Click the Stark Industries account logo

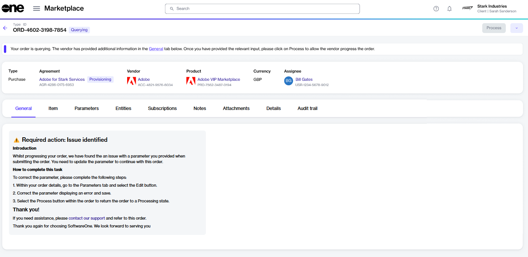pos(467,8)
